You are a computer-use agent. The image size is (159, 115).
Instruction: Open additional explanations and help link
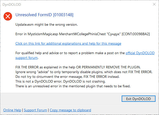tap(68, 43)
